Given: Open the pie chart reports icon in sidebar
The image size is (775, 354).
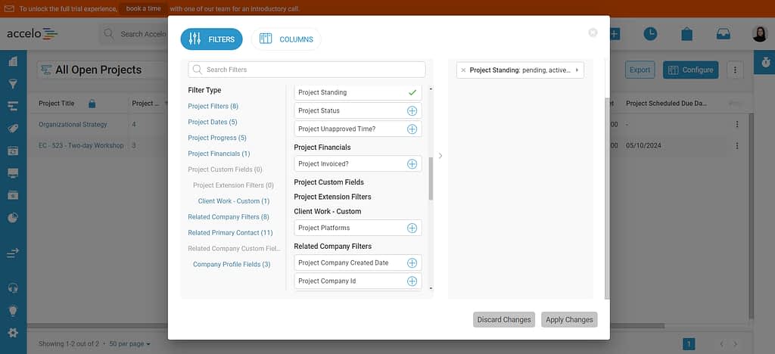Looking at the screenshot, I should tap(13, 217).
